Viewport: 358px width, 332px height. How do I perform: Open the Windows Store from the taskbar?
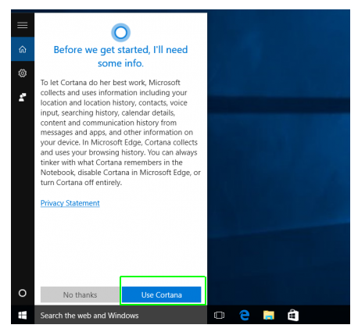(293, 315)
